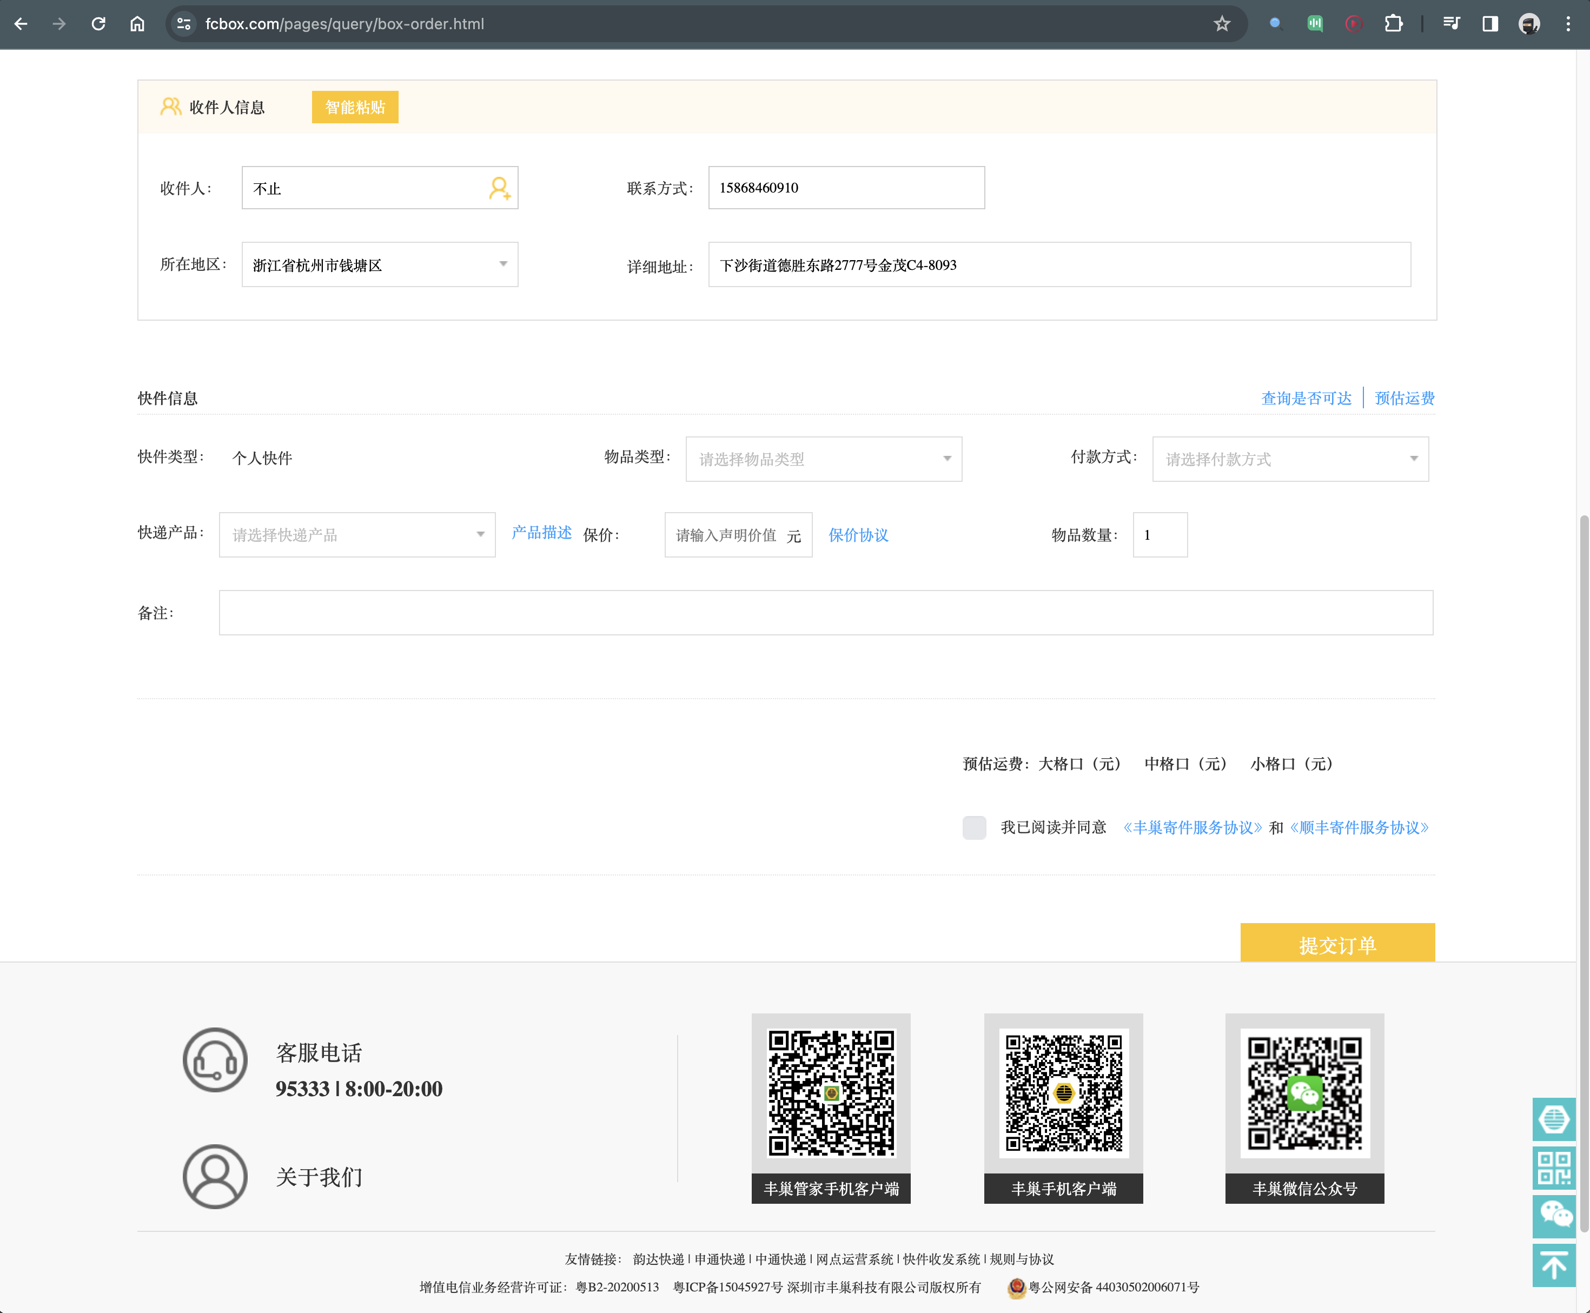The height and width of the screenshot is (1313, 1590).
Task: Open the 快递产品 dropdown
Action: pos(357,535)
